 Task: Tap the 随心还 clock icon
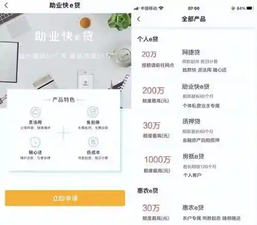pyautogui.click(x=35, y=142)
